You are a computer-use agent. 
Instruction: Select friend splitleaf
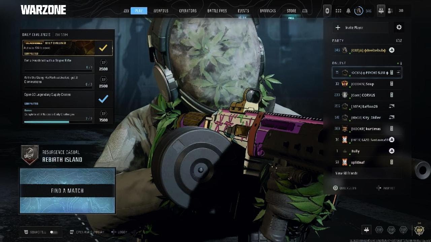point(367,162)
